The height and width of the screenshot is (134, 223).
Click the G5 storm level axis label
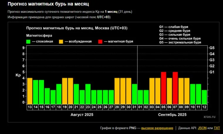[212, 48]
